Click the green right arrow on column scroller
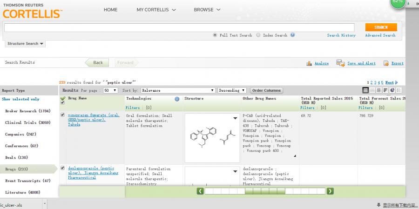This screenshot has height=209, width=419. [330, 191]
